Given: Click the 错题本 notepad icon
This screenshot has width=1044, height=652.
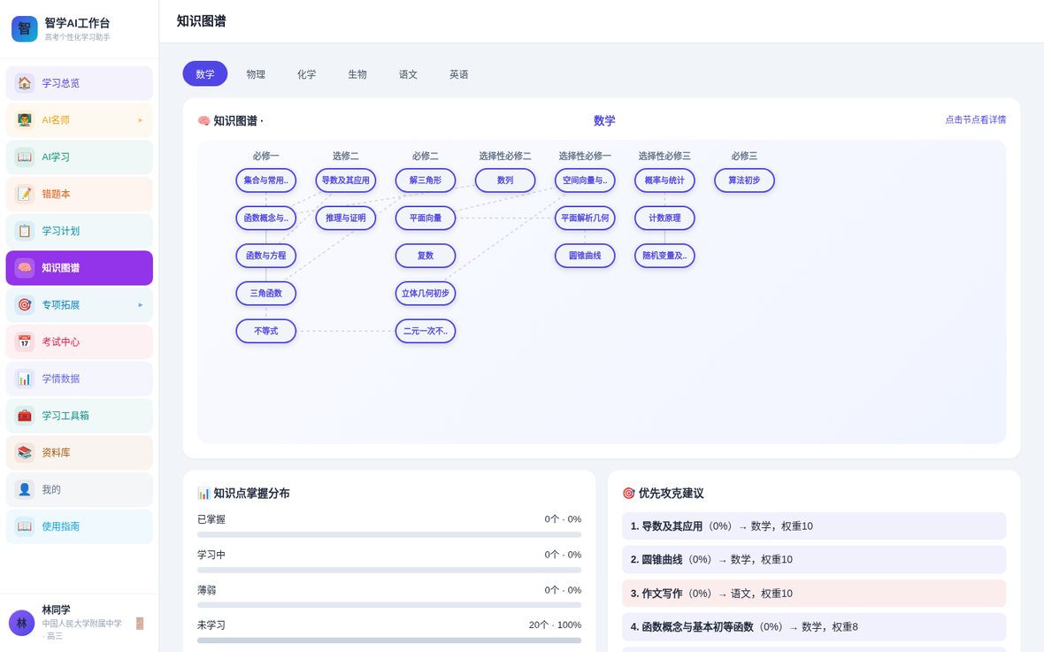Looking at the screenshot, I should tap(25, 194).
